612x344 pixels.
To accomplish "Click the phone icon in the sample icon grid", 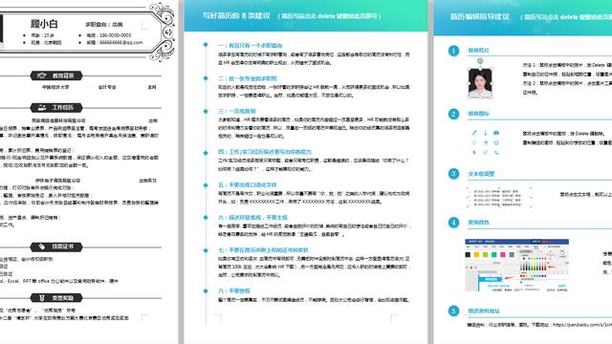I will point(496,153).
